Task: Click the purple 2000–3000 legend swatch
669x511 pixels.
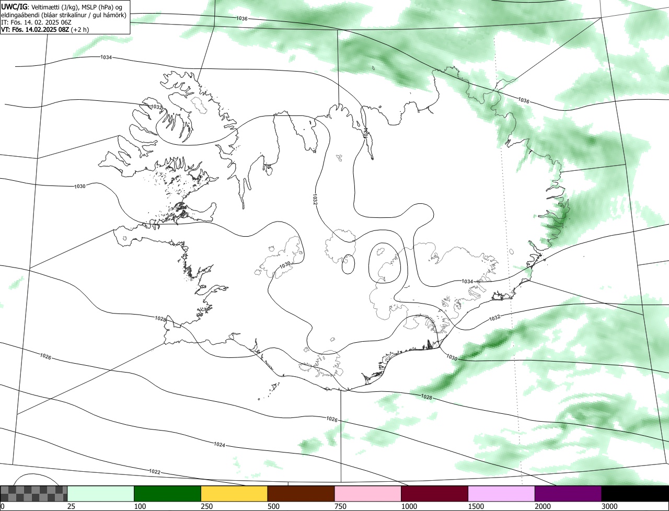Action: pos(568,494)
